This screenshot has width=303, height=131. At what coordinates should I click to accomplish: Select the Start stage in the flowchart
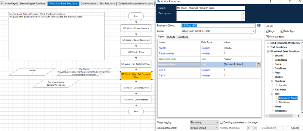pyautogui.click(x=136, y=16)
